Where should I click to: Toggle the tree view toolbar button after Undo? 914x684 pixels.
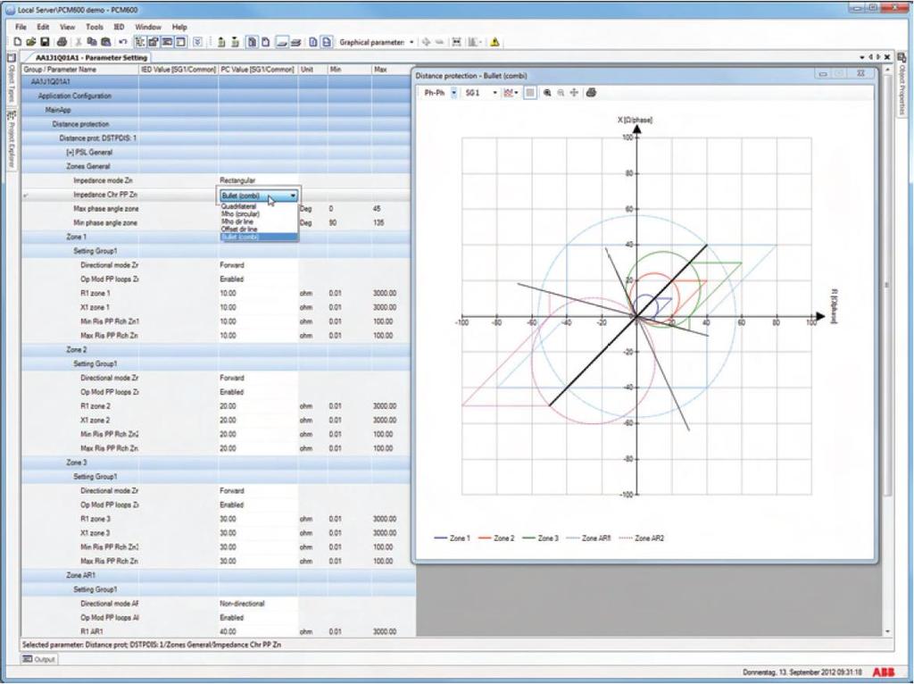[x=140, y=42]
